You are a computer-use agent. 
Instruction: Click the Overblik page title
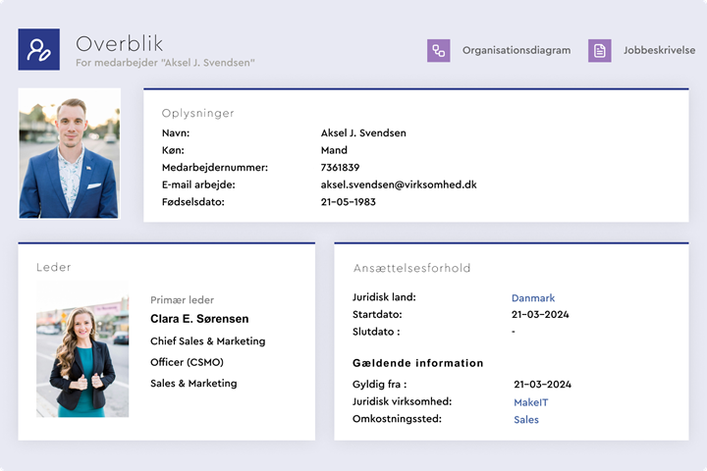coord(120,43)
